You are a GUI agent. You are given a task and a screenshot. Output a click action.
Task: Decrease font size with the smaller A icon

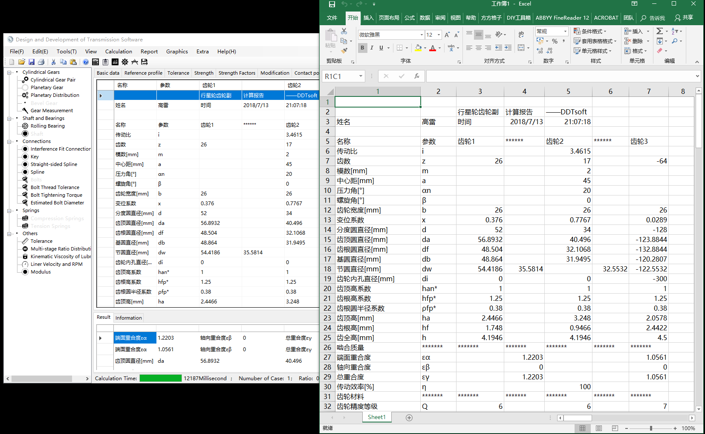click(457, 35)
